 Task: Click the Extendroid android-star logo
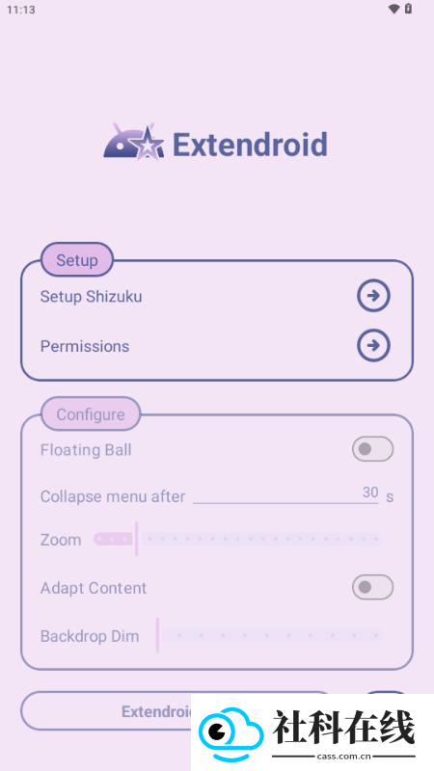pos(134,142)
